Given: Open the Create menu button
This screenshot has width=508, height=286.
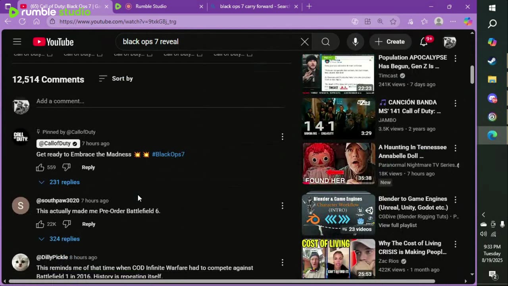Looking at the screenshot, I should (x=390, y=42).
